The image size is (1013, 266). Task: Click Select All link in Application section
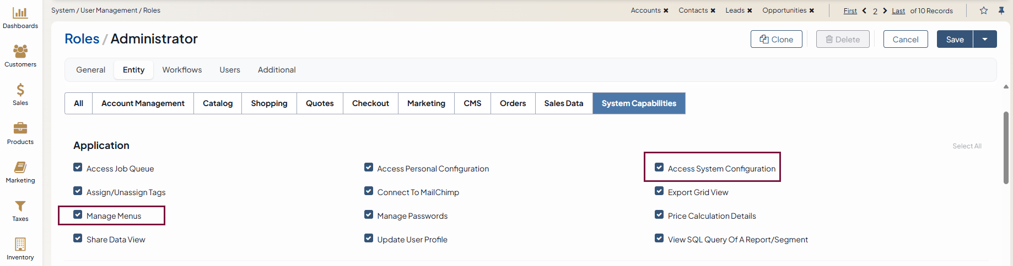967,146
